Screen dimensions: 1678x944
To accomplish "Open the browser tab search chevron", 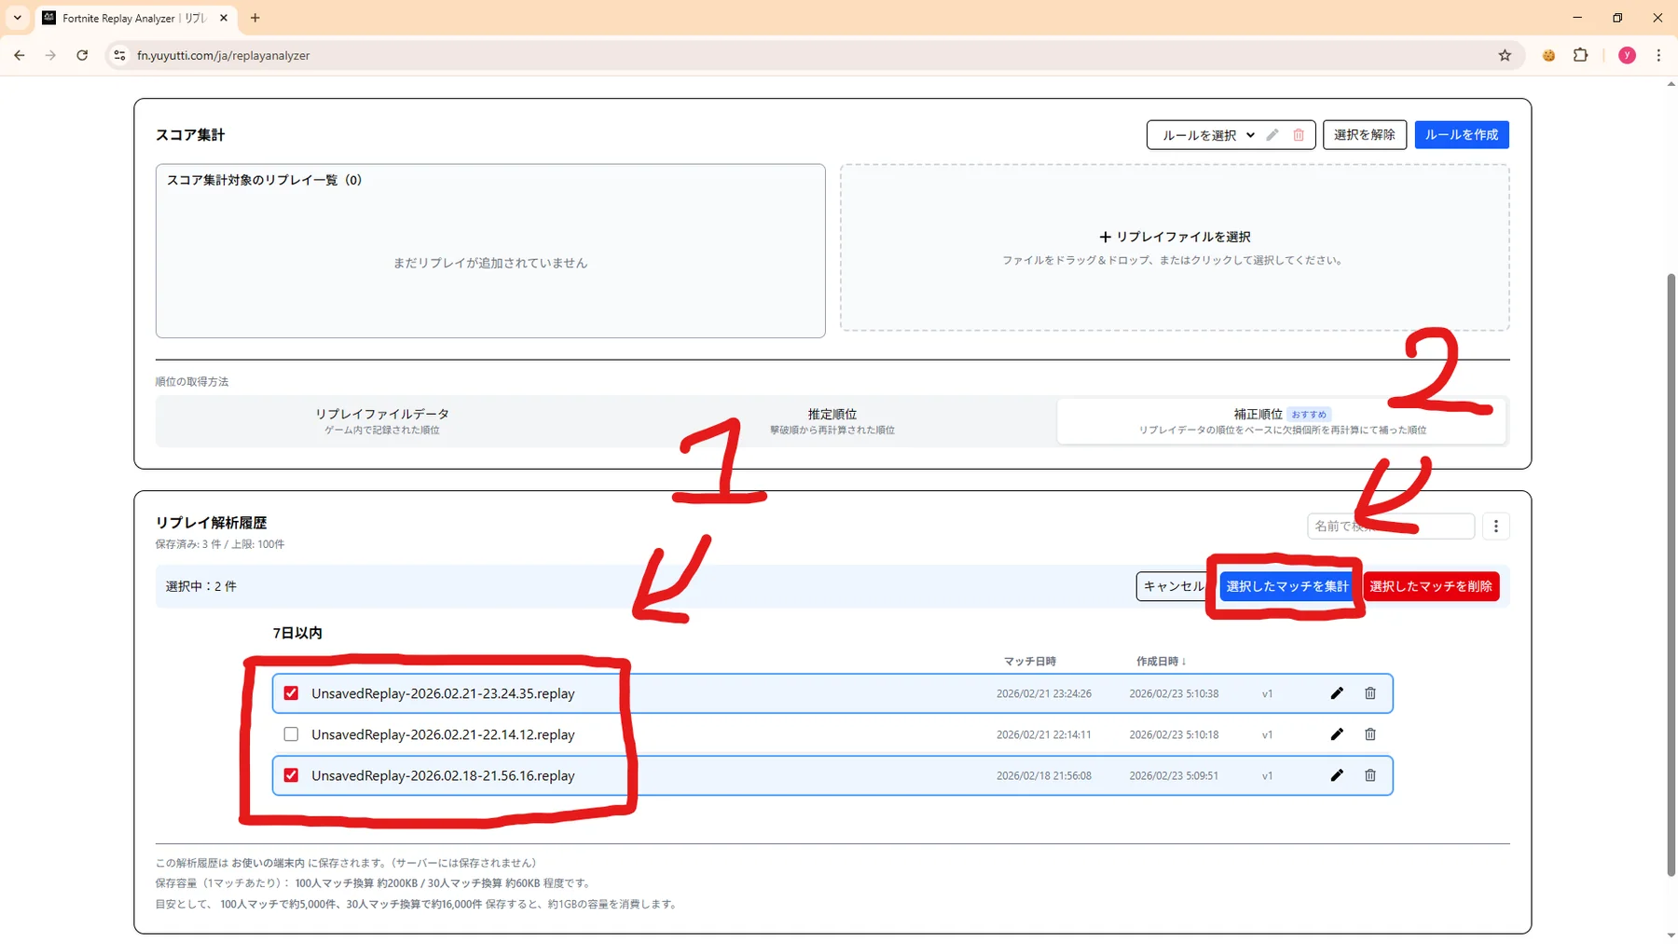I will click(16, 18).
